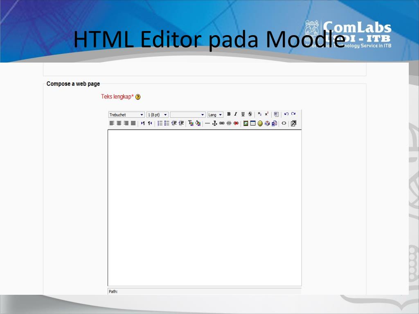This screenshot has height=314, width=419.
Task: Insert a horizontal rule
Action: click(x=207, y=123)
